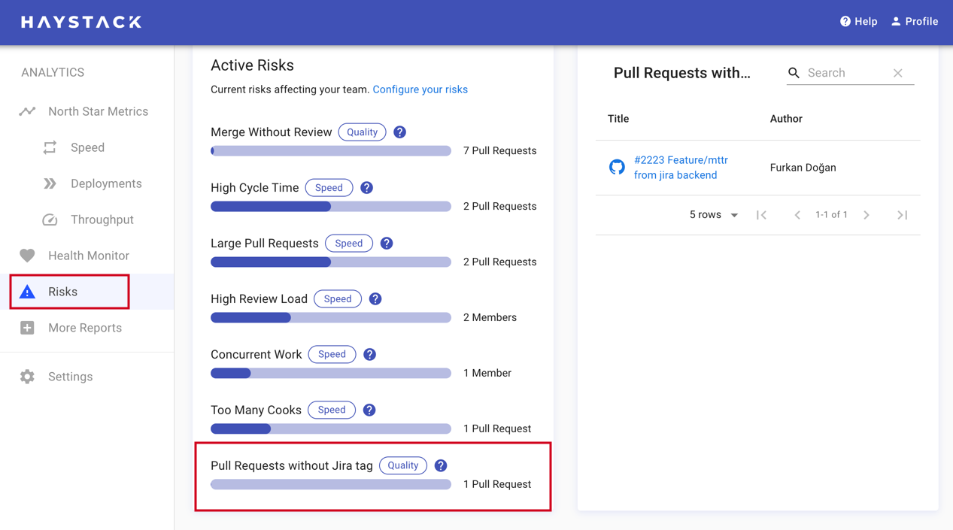Screen dimensions: 953x530
Task: Click the North Star Metrics trend icon
Action: point(27,111)
